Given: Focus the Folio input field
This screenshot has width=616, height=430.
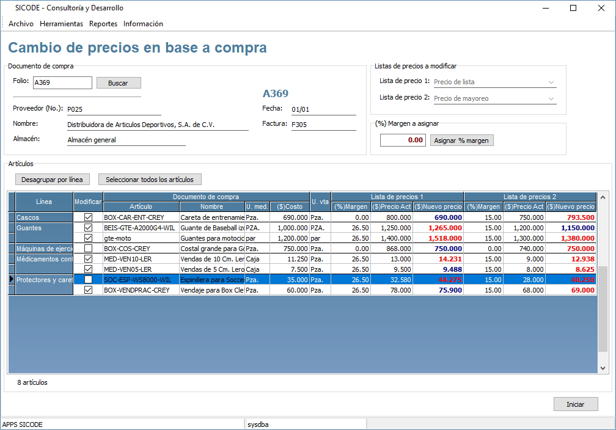Looking at the screenshot, I should pos(62,83).
